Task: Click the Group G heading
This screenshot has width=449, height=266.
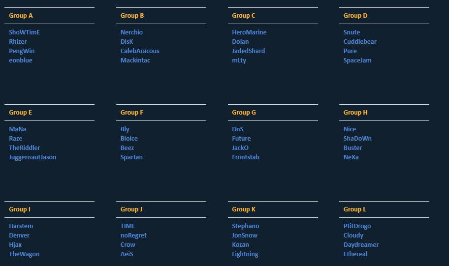Action: [x=244, y=113]
